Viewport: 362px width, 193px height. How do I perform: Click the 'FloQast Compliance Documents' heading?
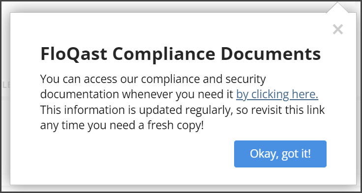tap(181, 54)
